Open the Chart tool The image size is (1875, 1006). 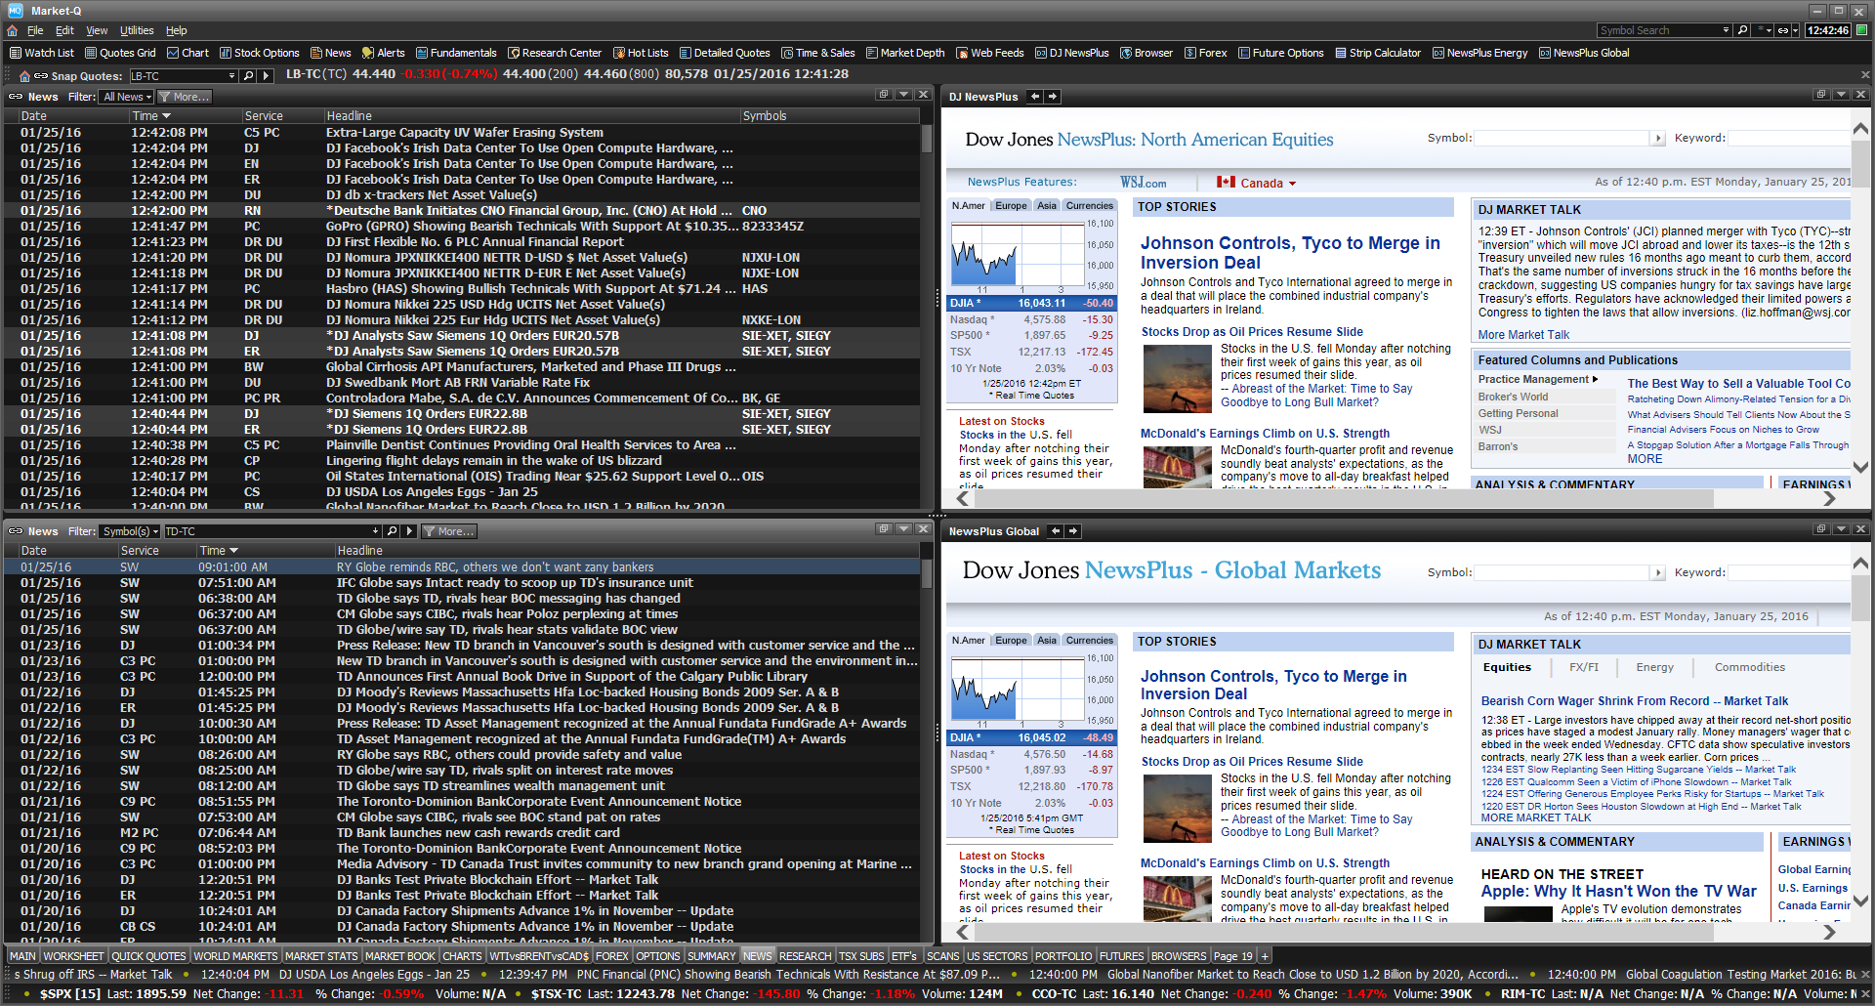(x=187, y=53)
